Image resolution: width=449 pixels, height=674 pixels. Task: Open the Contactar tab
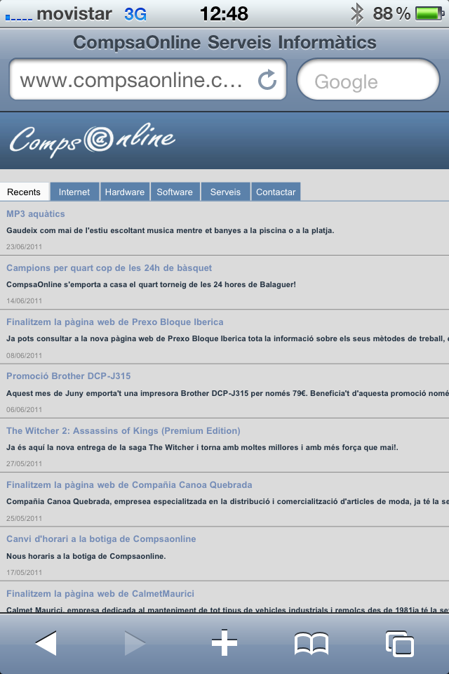(x=276, y=192)
